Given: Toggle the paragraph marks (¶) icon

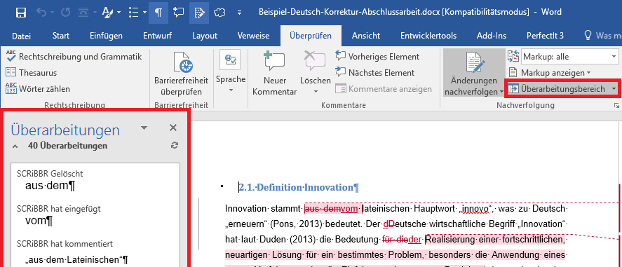Looking at the screenshot, I should click(158, 13).
